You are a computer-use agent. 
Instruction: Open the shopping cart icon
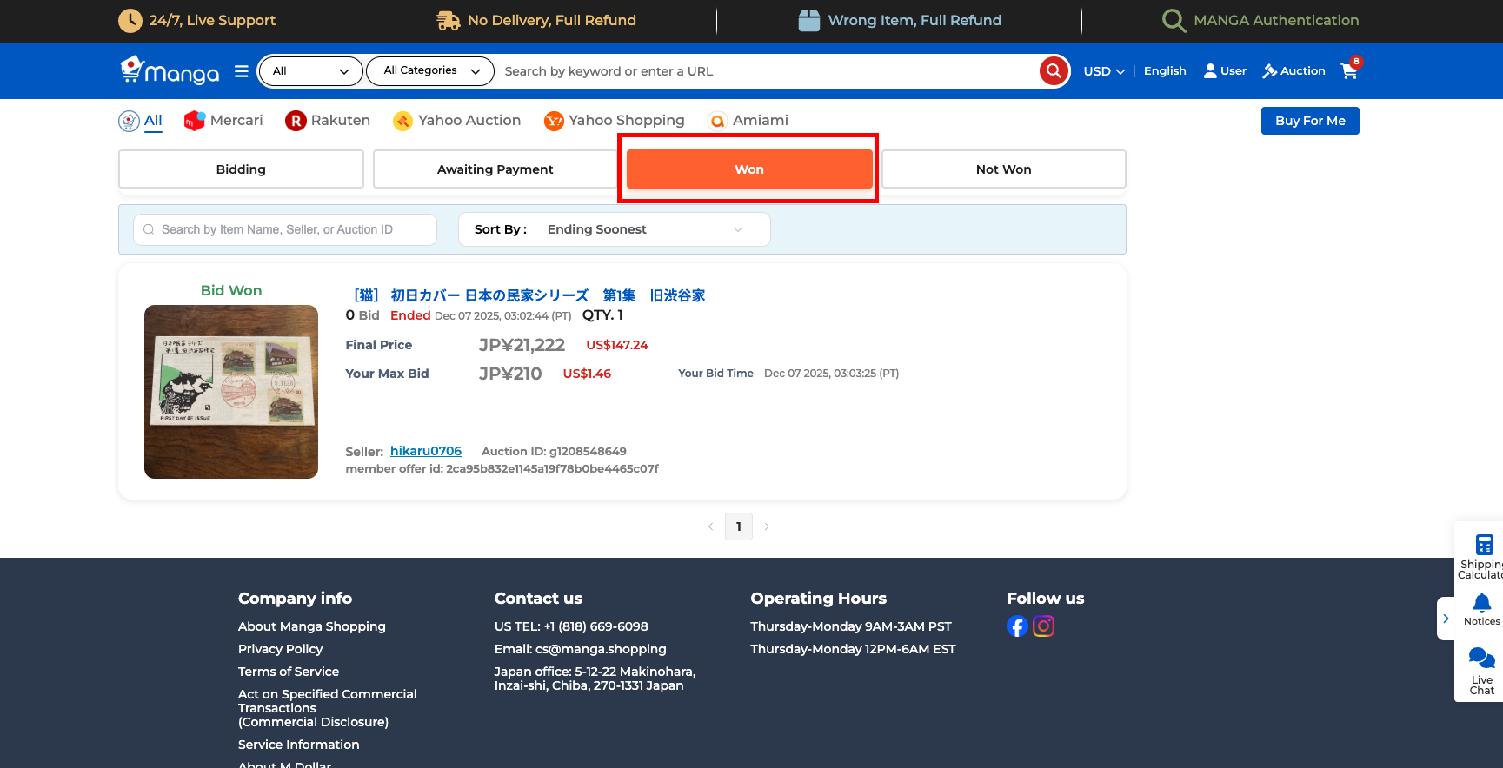[1349, 70]
